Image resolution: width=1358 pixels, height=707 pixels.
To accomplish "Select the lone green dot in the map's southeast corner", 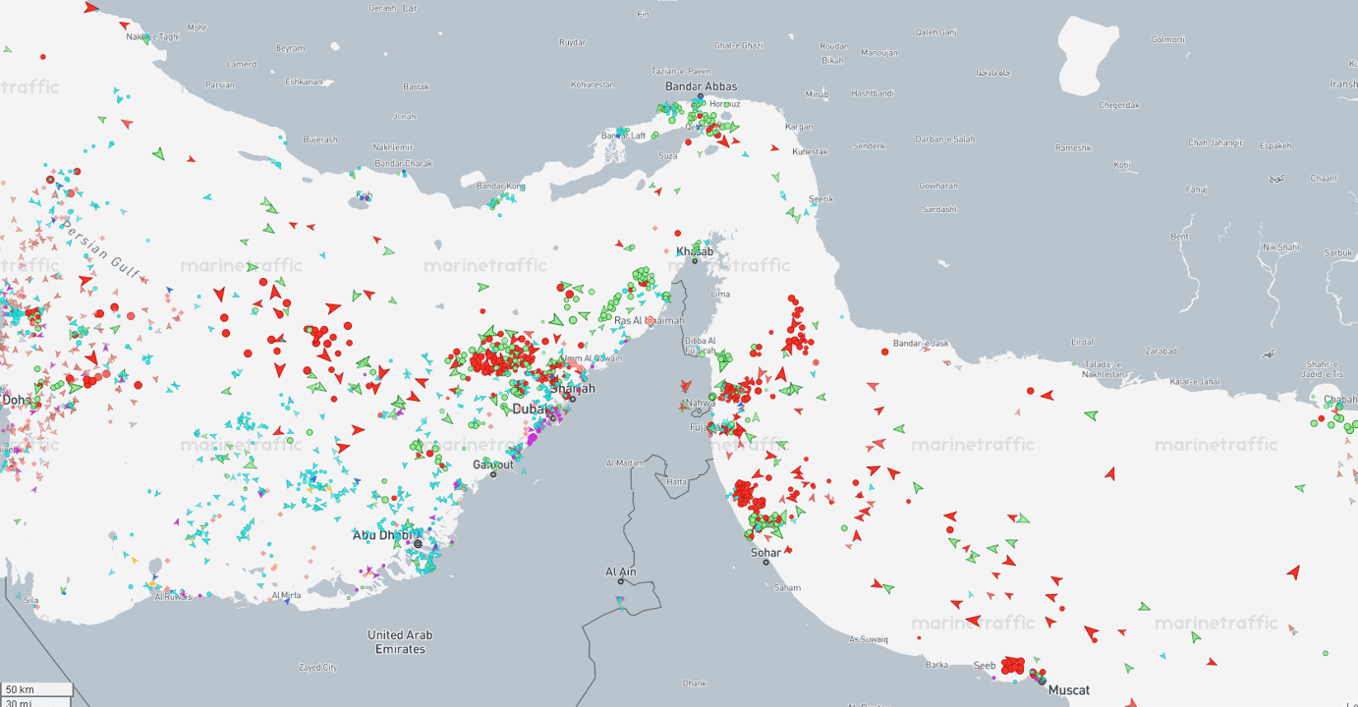I will tap(1325, 653).
